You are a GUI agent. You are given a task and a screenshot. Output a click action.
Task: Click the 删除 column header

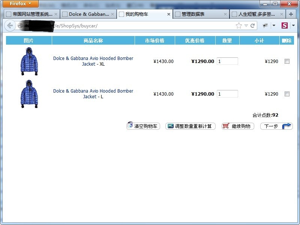click(287, 40)
